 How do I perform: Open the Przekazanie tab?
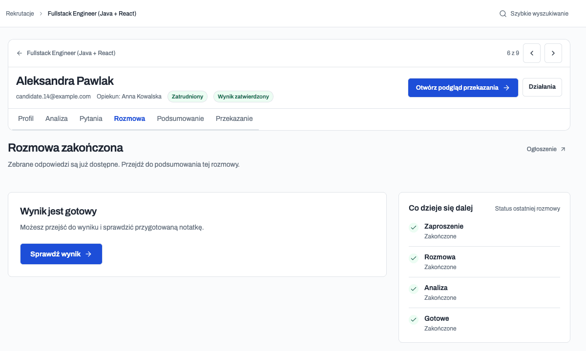coord(234,118)
